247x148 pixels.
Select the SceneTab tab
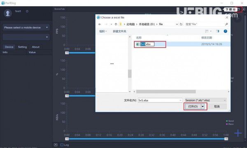(60, 9)
